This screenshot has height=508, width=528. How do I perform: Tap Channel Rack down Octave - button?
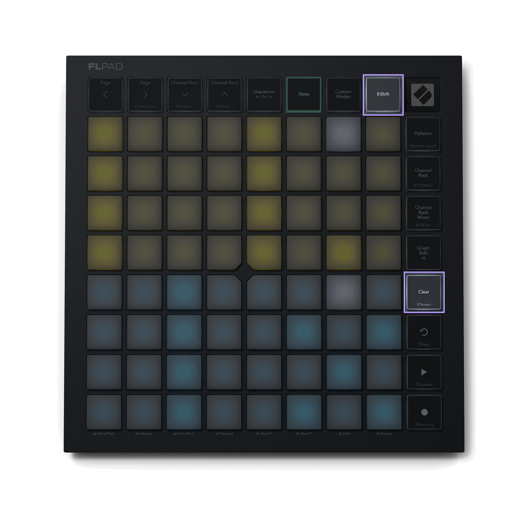coord(185,94)
